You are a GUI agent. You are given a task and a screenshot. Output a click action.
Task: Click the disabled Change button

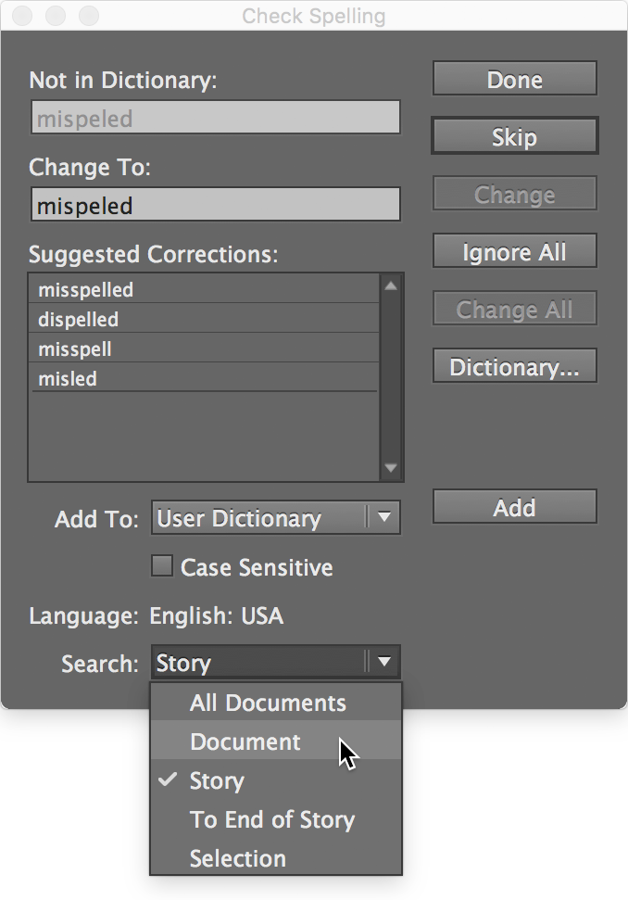[514, 193]
